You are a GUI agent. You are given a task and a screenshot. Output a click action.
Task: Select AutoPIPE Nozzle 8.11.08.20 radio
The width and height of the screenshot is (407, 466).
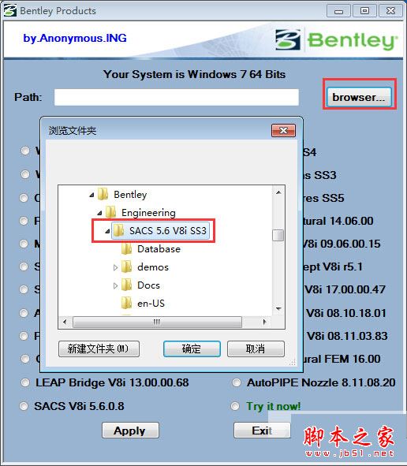click(x=237, y=382)
